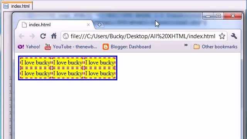Expand hidden bookmarks with the double chevron
The image size is (247, 139).
pos(186,45)
